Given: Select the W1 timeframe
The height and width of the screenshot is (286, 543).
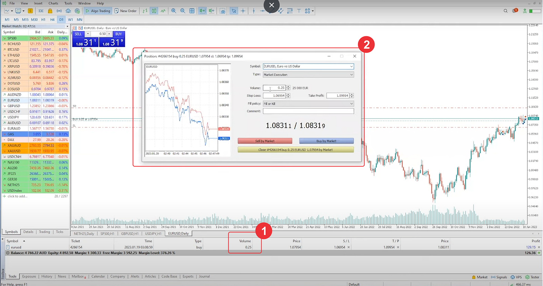Looking at the screenshot, I should point(70,19).
